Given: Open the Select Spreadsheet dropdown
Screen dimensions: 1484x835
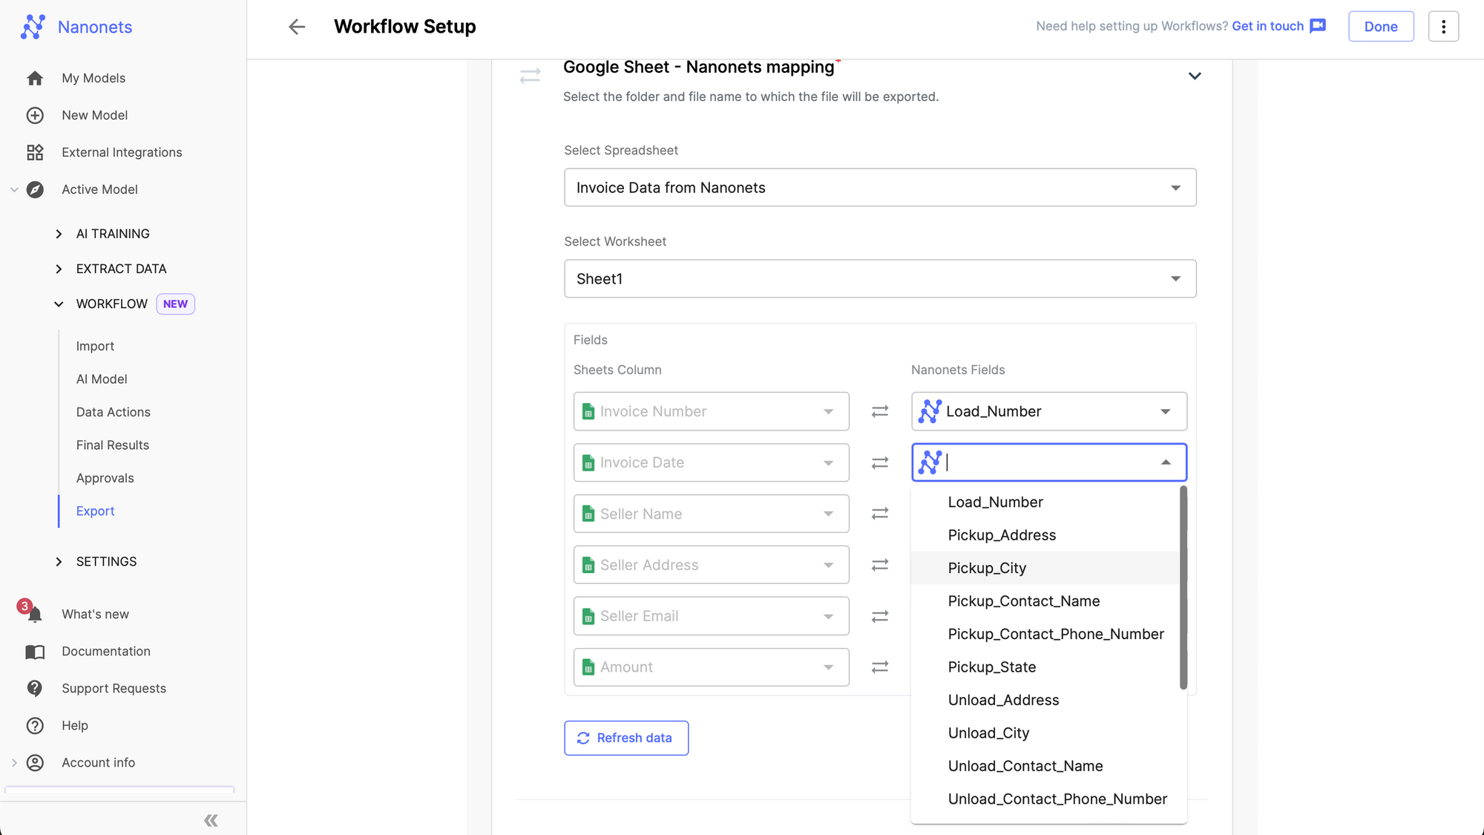Looking at the screenshot, I should click(x=881, y=188).
